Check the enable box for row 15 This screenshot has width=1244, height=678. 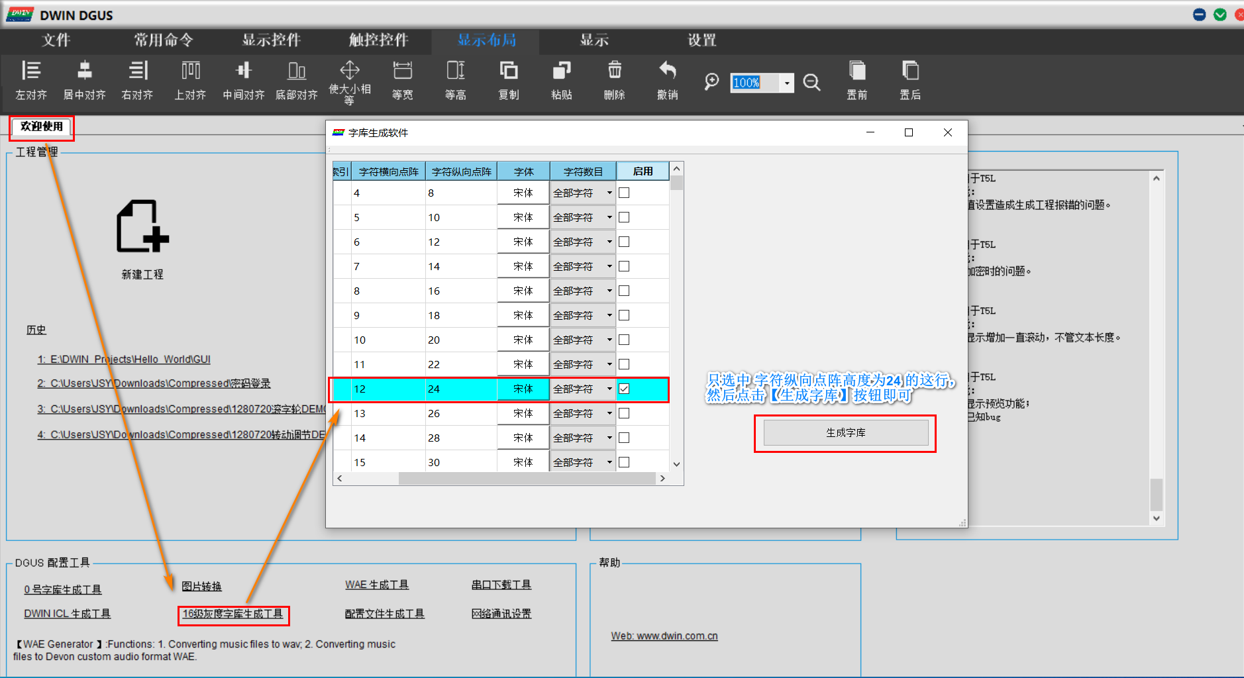[623, 461]
